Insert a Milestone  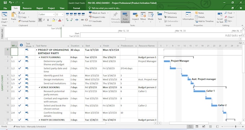170,17
